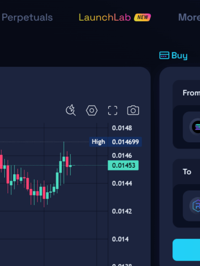Viewport: 200px width, 266px height.
Task: Expand the More menu
Action: click(x=189, y=17)
